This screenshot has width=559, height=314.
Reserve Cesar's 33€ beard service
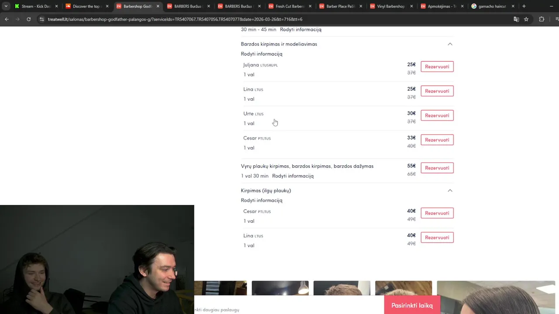[x=437, y=140]
